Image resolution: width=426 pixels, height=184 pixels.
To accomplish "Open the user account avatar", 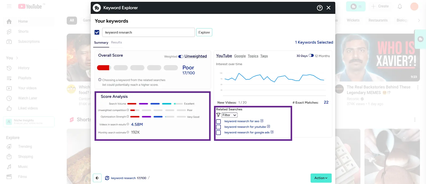I will [414, 6].
